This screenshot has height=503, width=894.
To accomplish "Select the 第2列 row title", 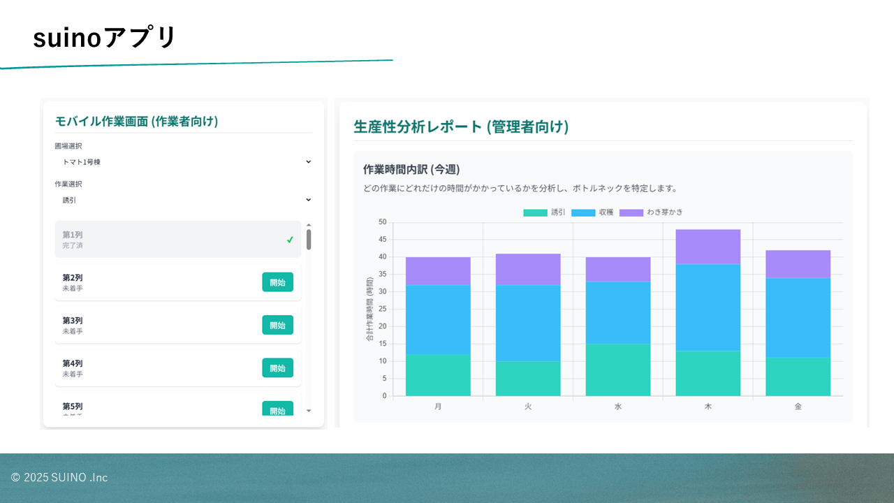I will (73, 277).
